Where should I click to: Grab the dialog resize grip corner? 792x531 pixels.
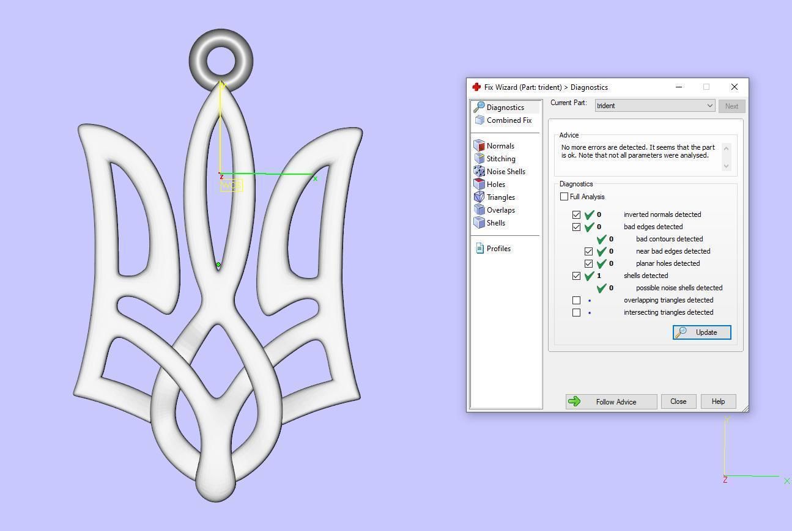coord(744,408)
